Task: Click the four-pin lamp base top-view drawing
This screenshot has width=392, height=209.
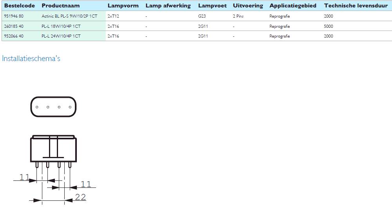Action: click(x=53, y=106)
